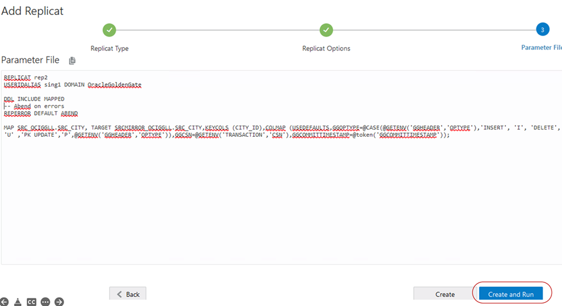Click the Back button

pyautogui.click(x=128, y=294)
